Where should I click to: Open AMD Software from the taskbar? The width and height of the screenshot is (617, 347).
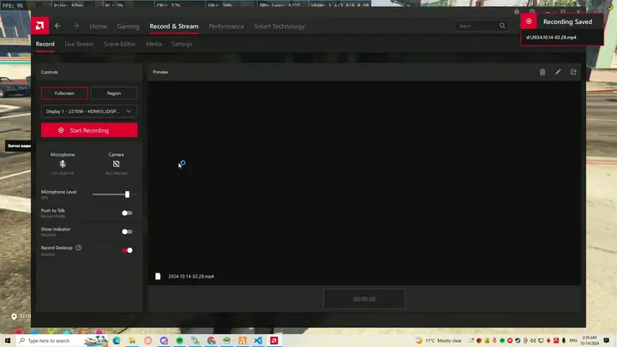pyautogui.click(x=274, y=340)
